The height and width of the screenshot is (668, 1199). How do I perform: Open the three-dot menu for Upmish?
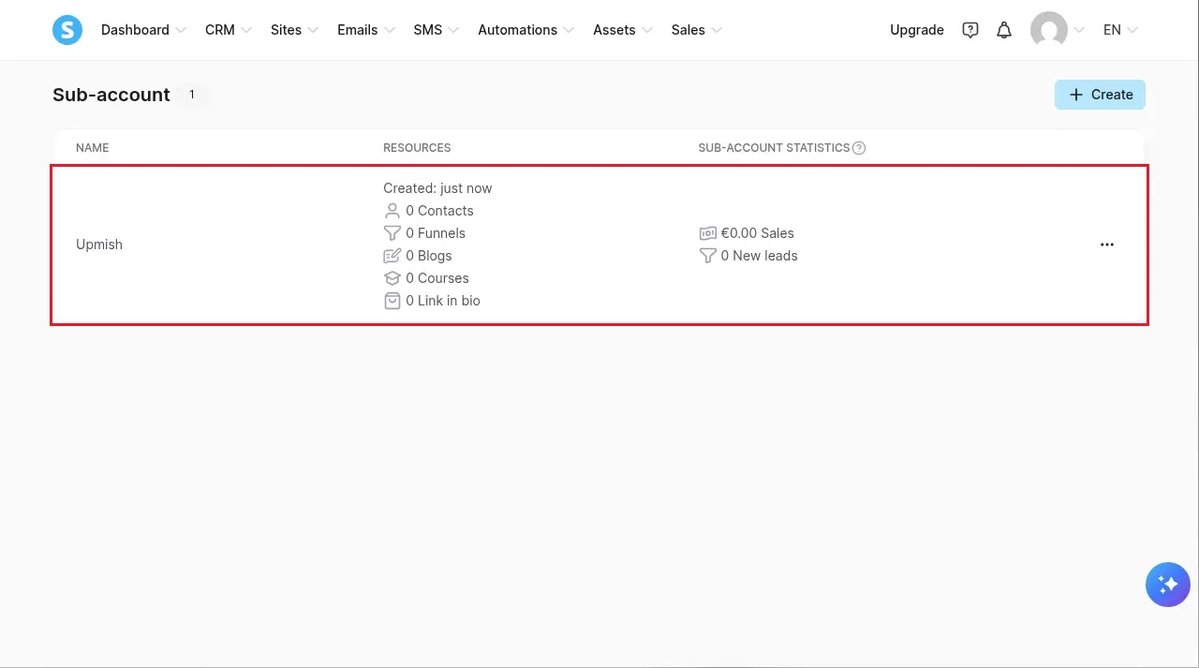(1107, 245)
